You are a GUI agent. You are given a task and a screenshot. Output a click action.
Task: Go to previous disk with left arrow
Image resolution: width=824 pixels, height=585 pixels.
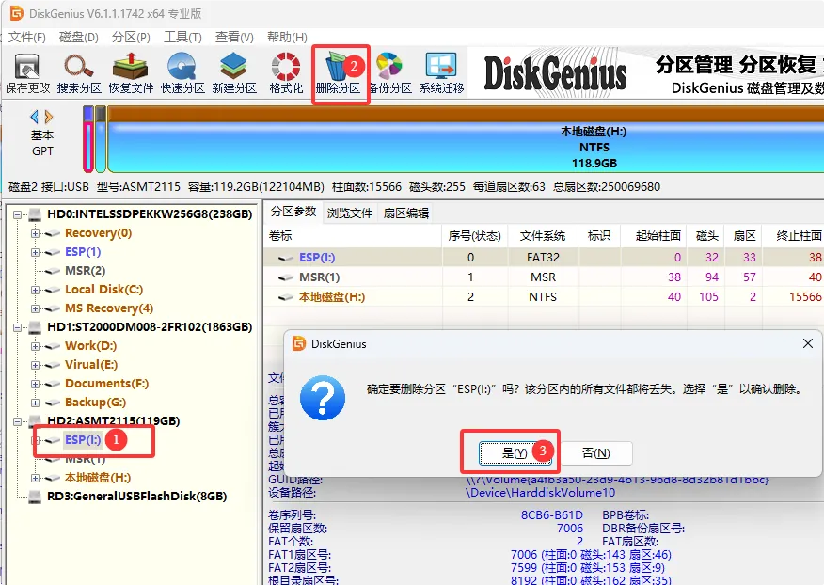35,117
